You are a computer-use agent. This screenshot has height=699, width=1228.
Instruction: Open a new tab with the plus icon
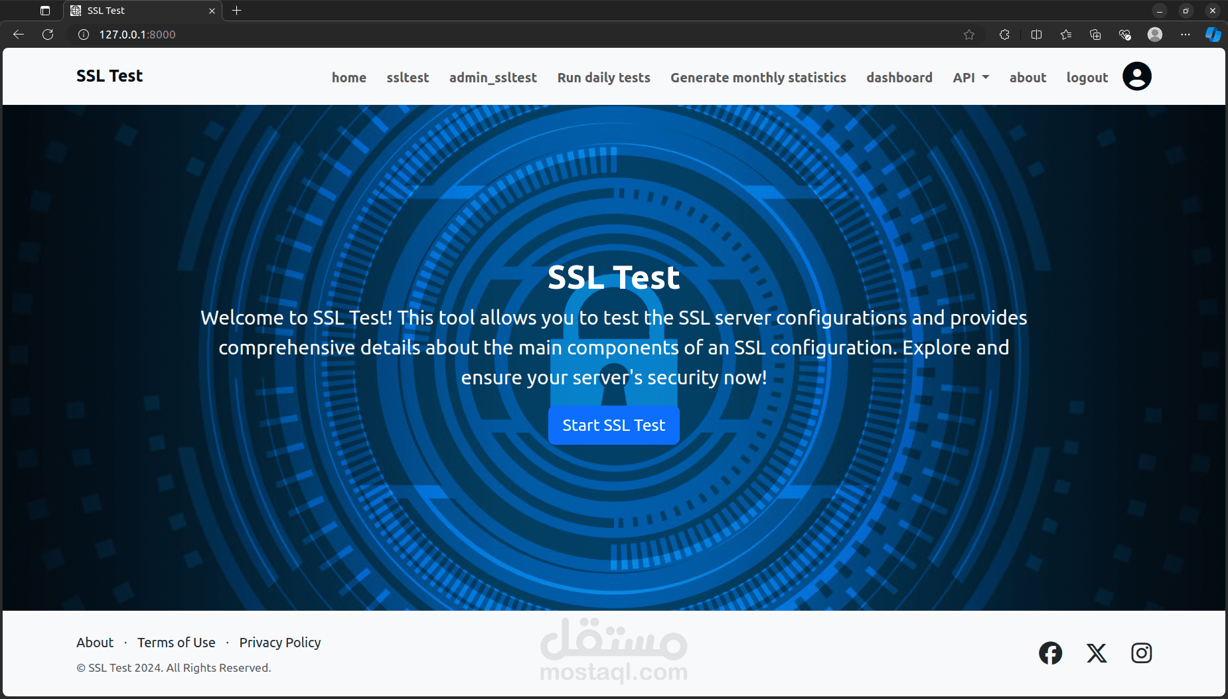click(x=237, y=11)
